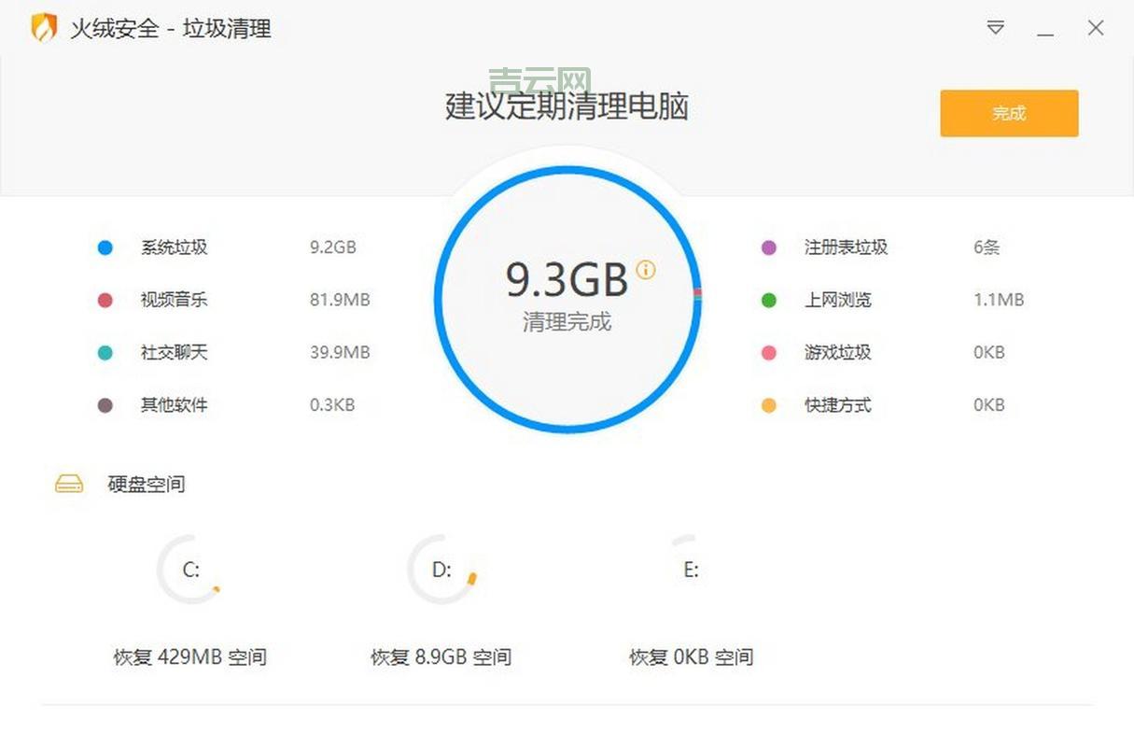
Task: Open the info tooltip next to 9.3GB
Action: [645, 270]
